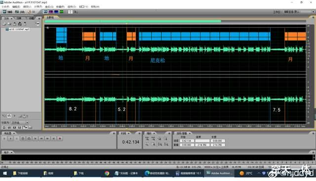Open the sort-by dropdown in Files panel
Viewport: 316px width, 181px height.
19,123
